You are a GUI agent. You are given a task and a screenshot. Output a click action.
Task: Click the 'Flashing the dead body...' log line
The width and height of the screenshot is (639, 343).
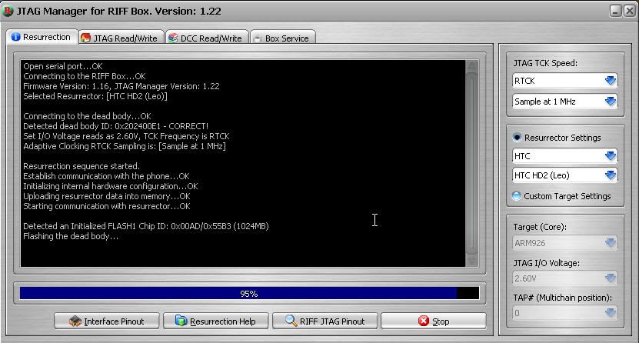(x=71, y=236)
